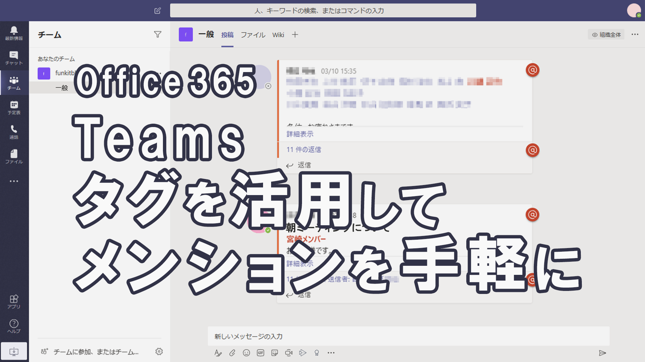Open the Calls (通話) sidebar icon

point(14,132)
